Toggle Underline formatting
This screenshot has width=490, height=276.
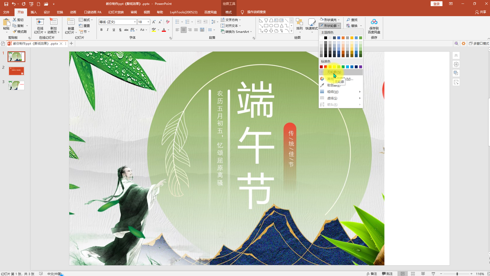pyautogui.click(x=114, y=30)
